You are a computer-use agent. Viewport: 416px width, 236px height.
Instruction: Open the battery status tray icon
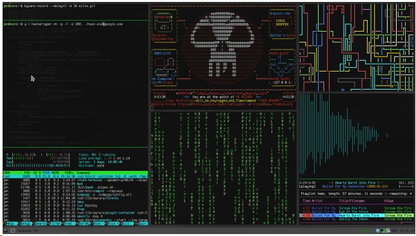(x=388, y=230)
